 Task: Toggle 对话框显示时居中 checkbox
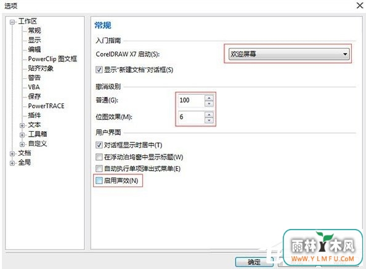coord(99,145)
